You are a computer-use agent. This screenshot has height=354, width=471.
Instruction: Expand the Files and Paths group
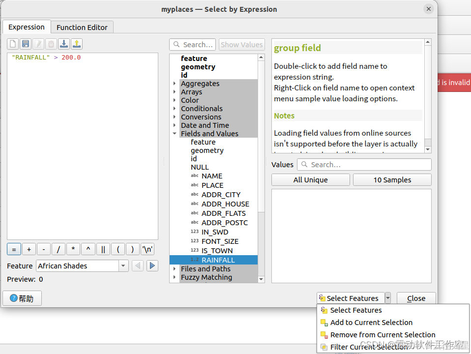pyautogui.click(x=175, y=268)
